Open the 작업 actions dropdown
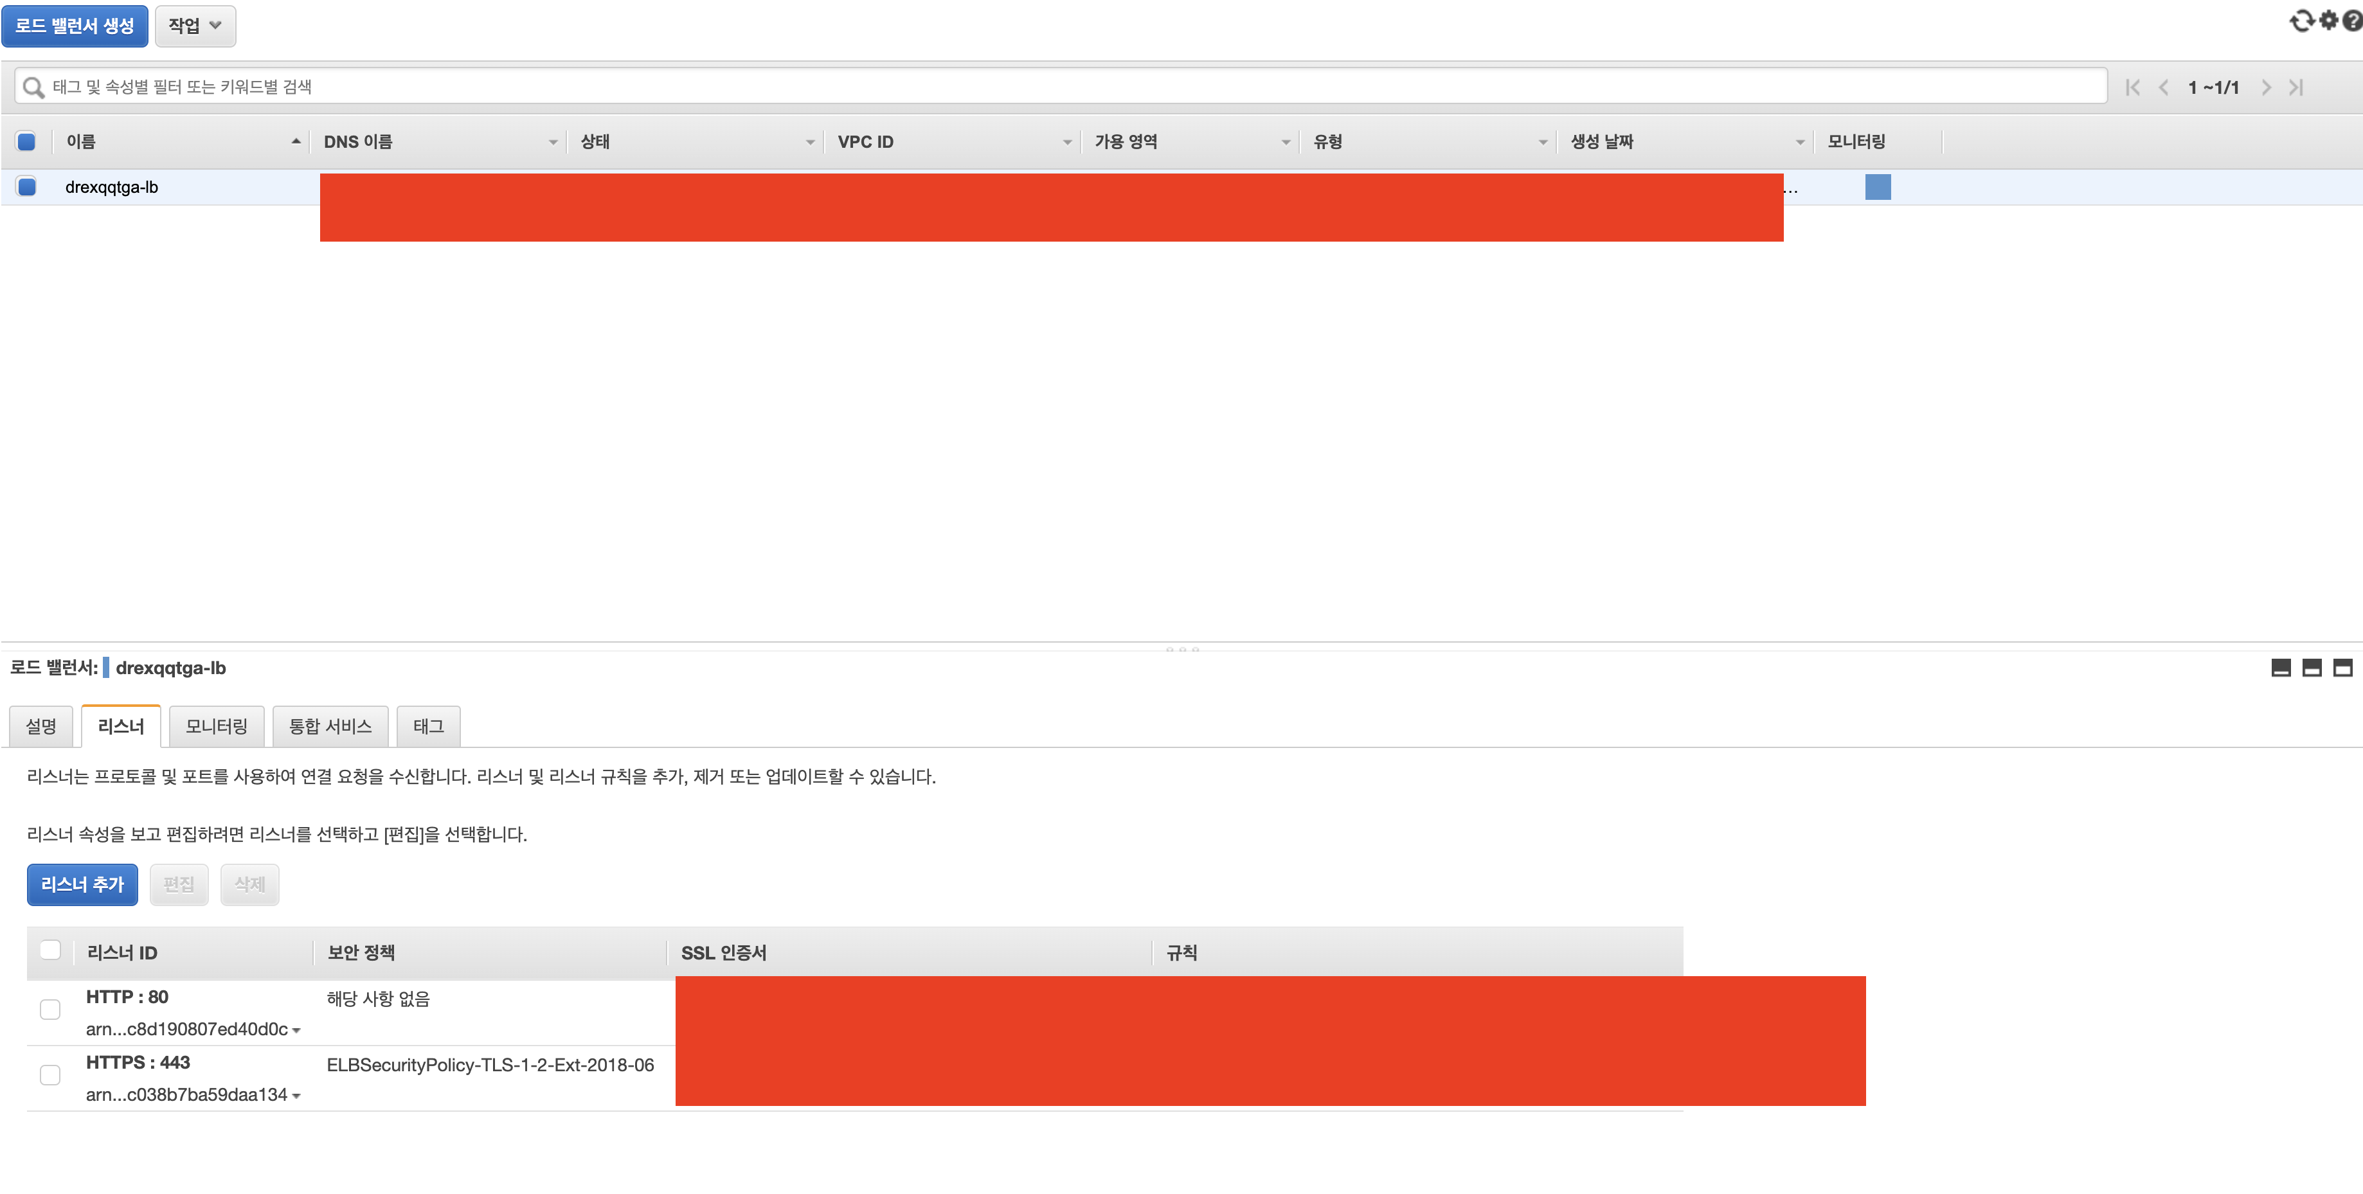This screenshot has height=1194, width=2363. tap(195, 26)
